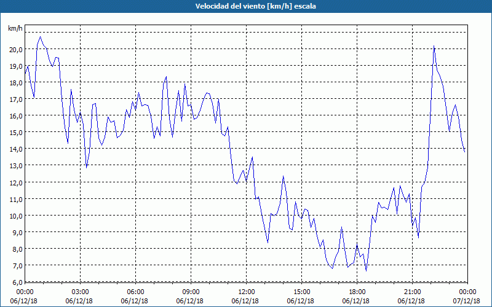Select the '06:00' time label
This screenshot has width=492, height=307.
[135, 292]
